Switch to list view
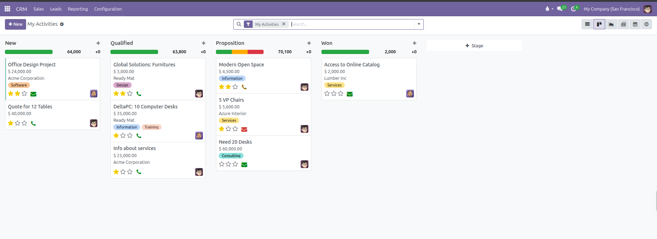 [587, 24]
